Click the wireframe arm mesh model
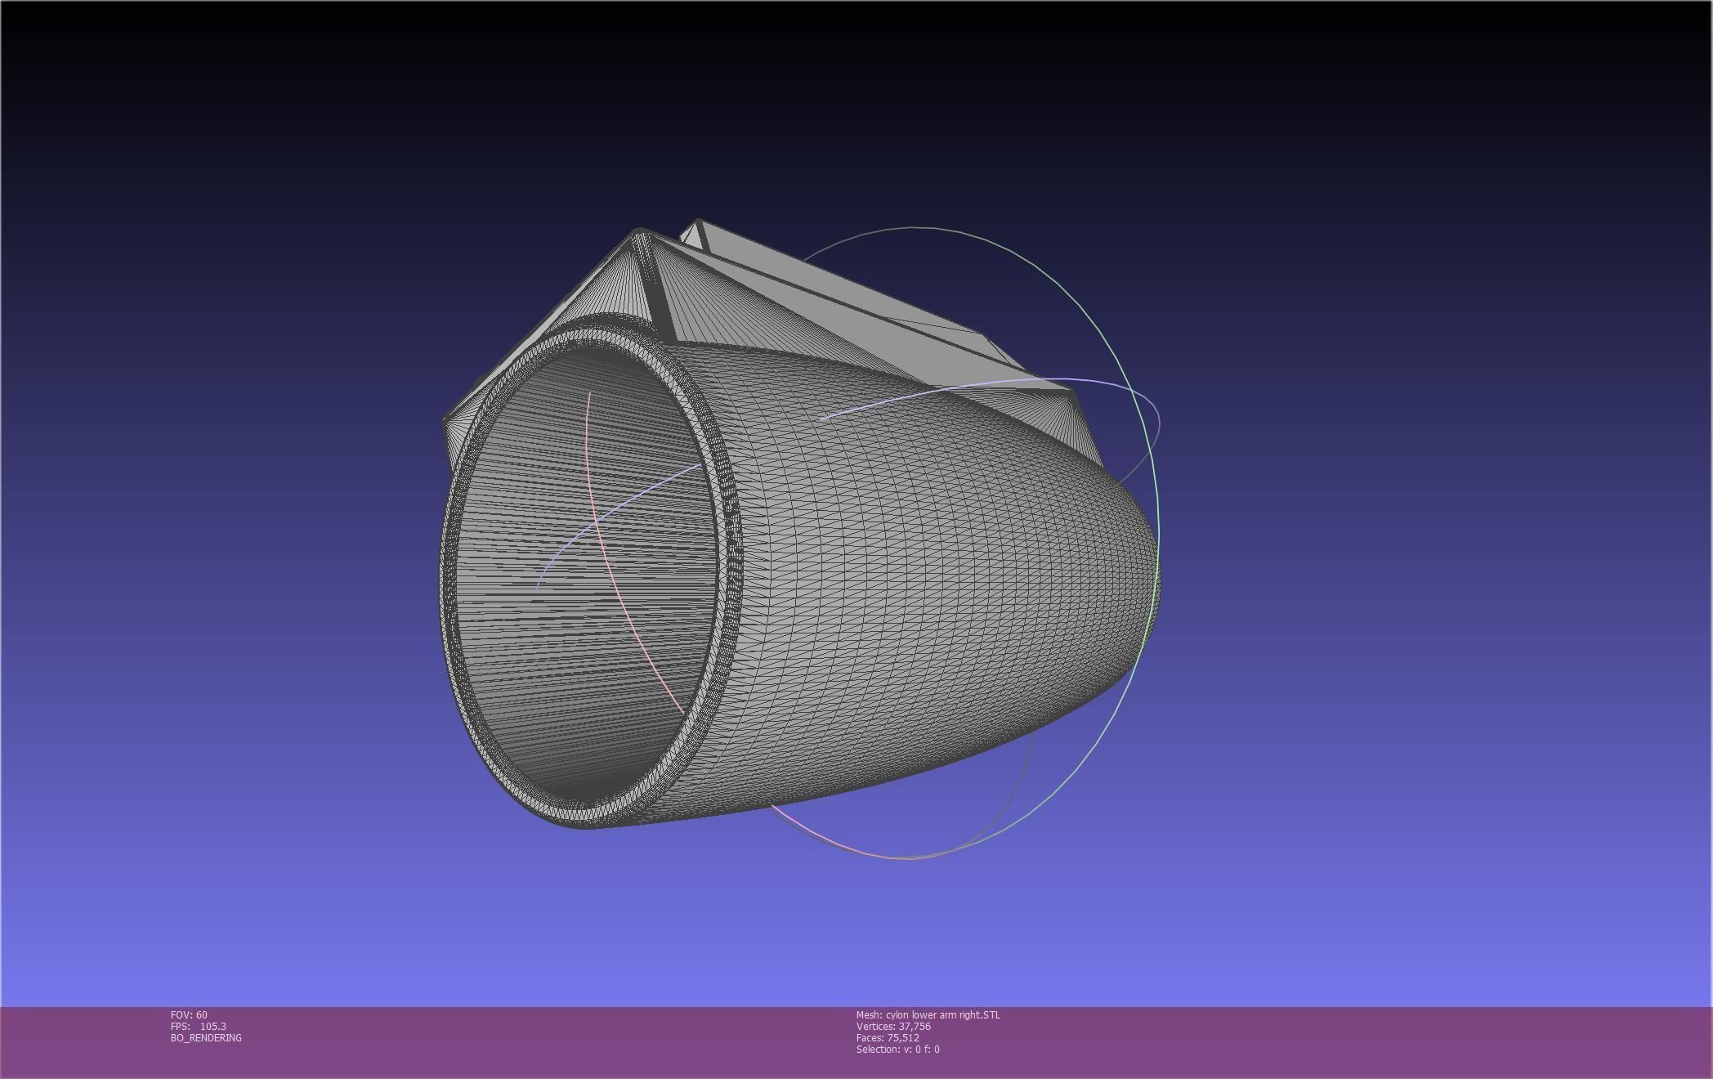 coord(799,523)
